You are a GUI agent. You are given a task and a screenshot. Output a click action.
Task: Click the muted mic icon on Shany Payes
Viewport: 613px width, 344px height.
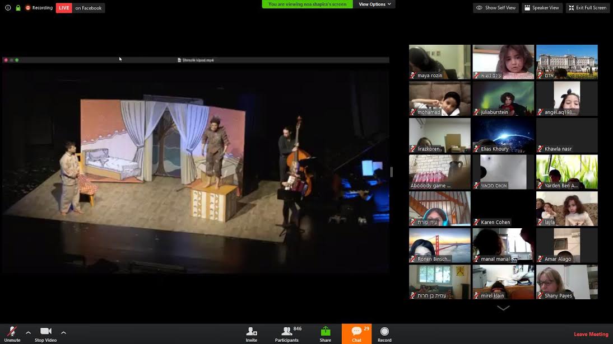click(x=540, y=295)
